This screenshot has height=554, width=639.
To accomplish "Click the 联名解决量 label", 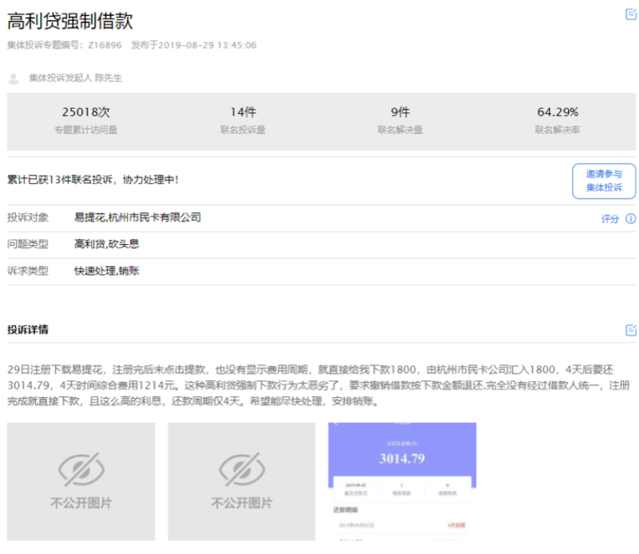I will 400,130.
